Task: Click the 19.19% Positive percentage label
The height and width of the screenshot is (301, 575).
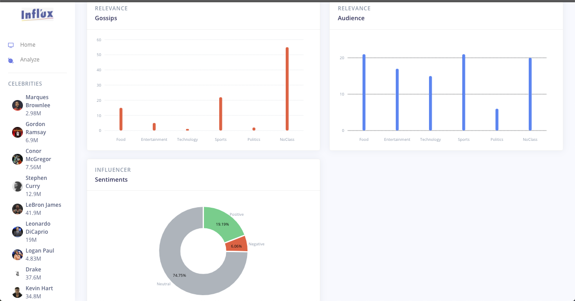Action: point(222,224)
